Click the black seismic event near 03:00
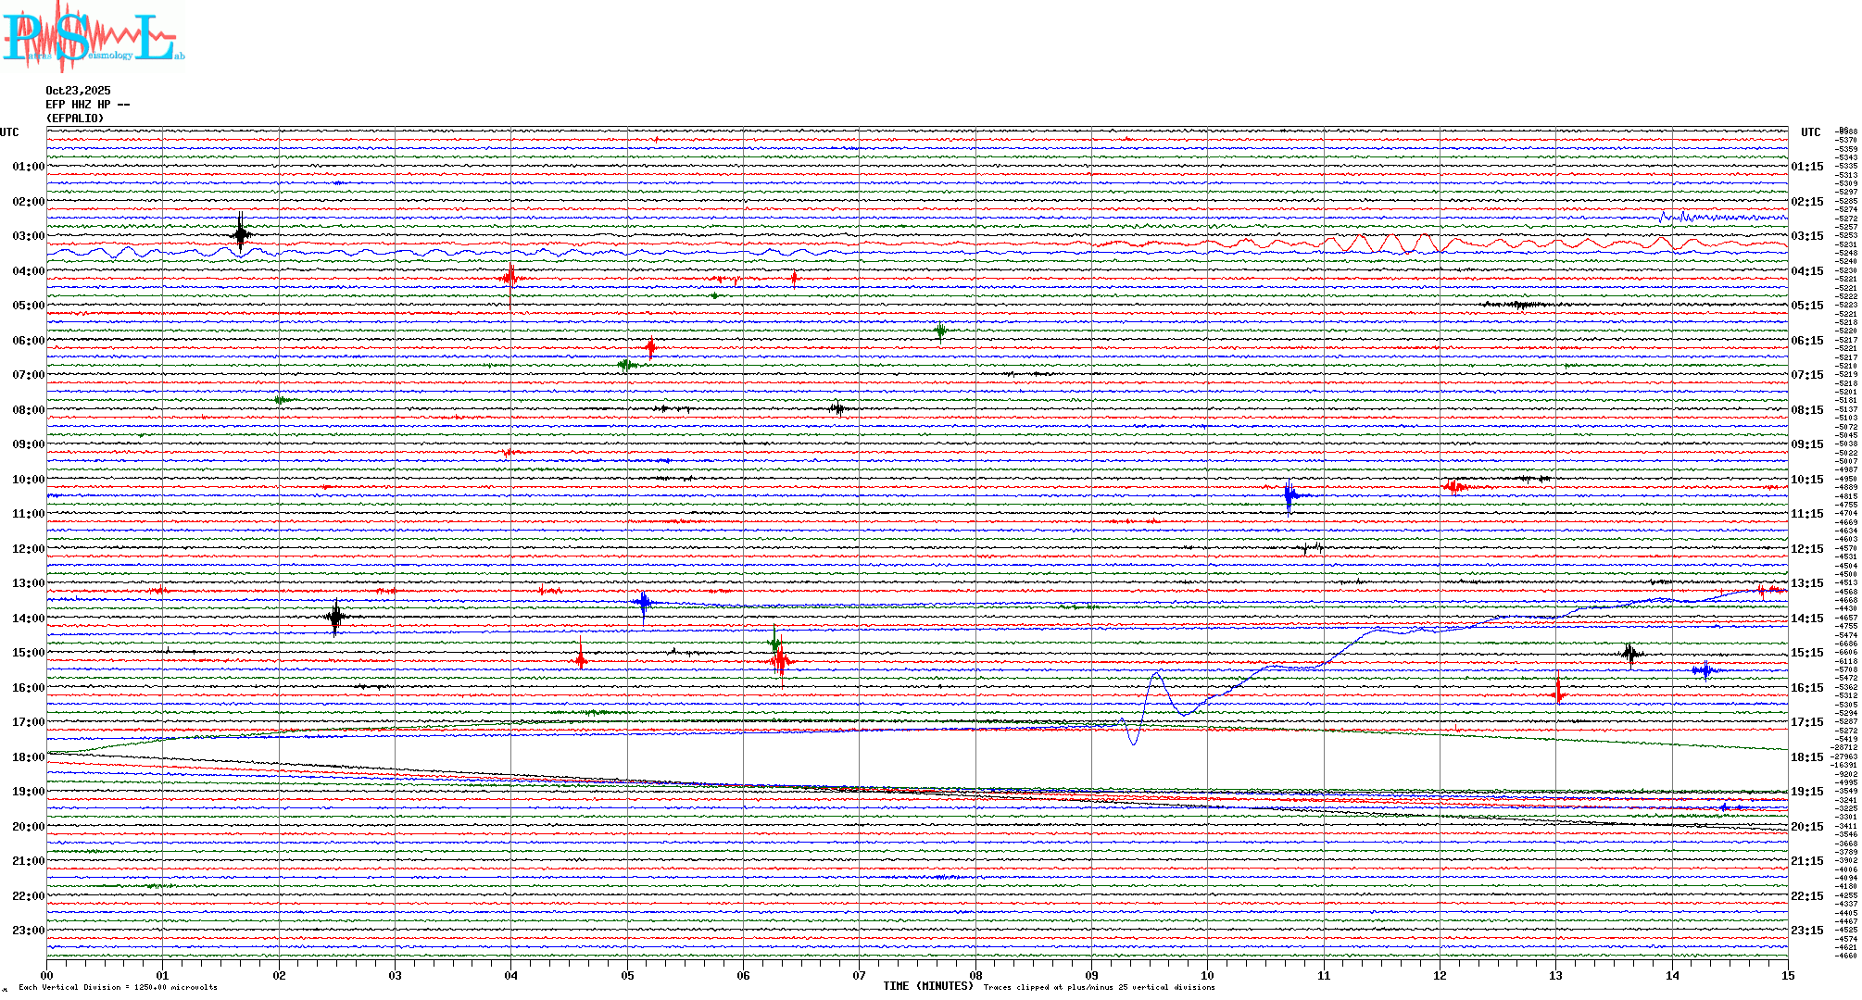Viewport: 1862px width, 1000px height. (x=241, y=233)
